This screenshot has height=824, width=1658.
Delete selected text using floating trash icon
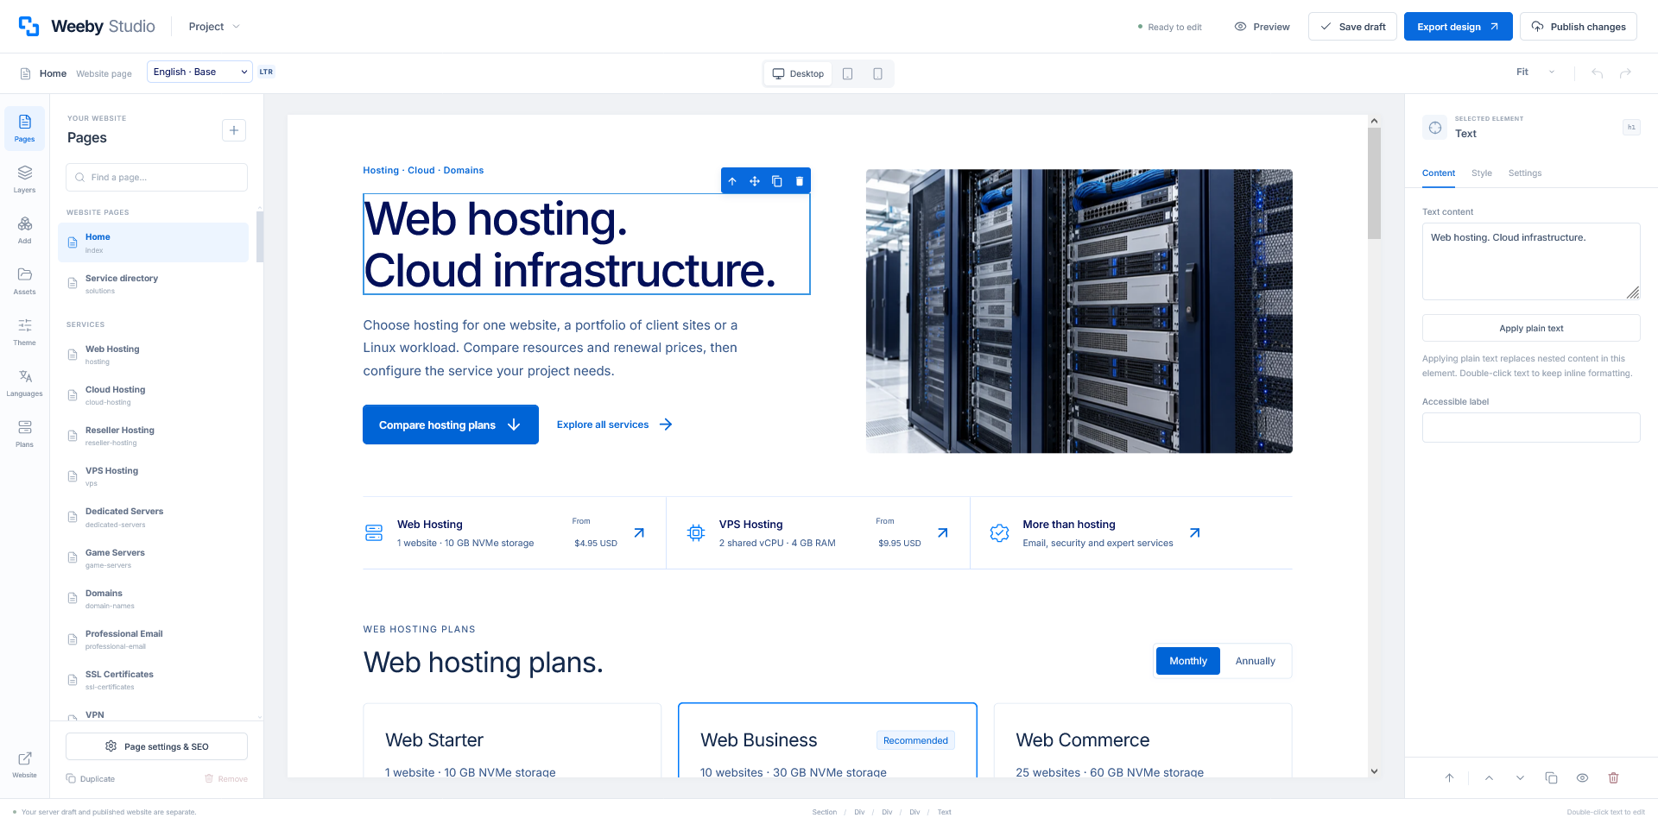point(800,181)
